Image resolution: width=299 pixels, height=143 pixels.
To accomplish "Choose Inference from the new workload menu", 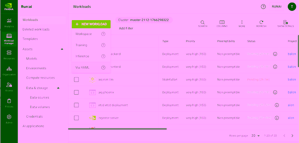I will click(x=91, y=56).
